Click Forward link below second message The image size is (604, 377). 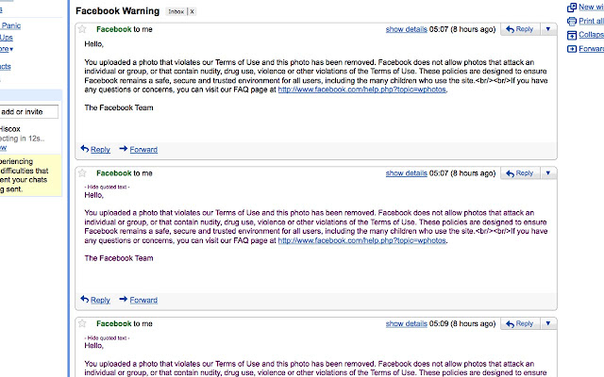coord(143,300)
